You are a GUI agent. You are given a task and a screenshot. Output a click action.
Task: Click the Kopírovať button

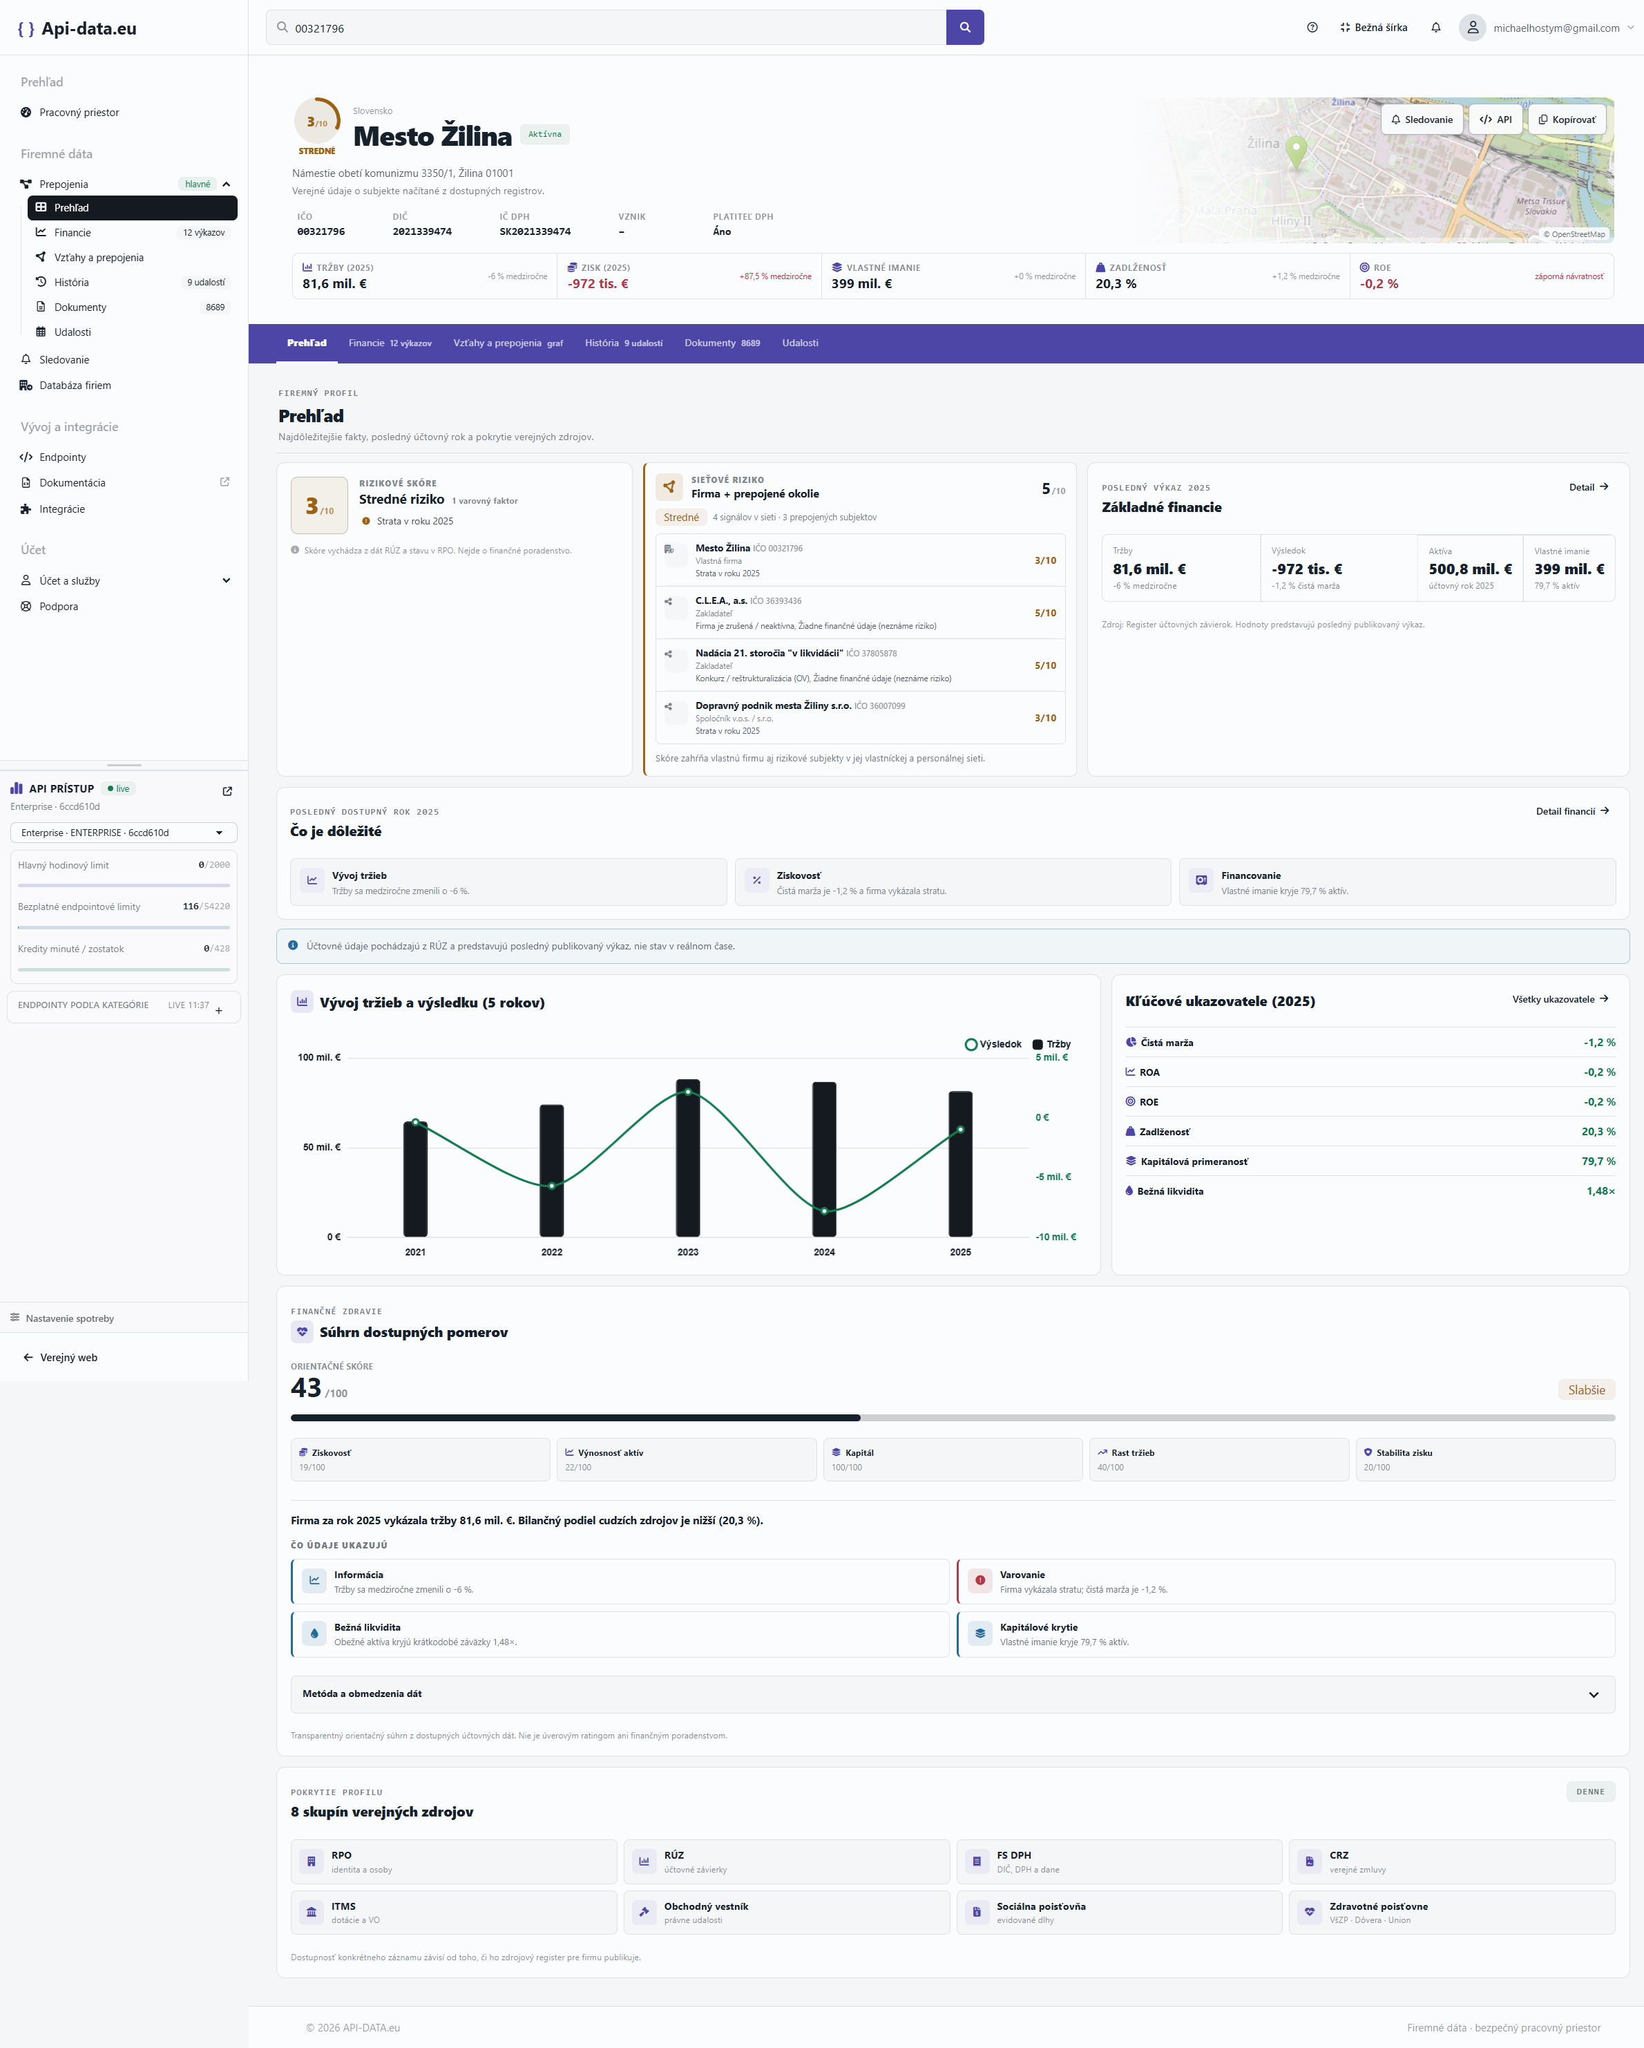click(x=1567, y=120)
